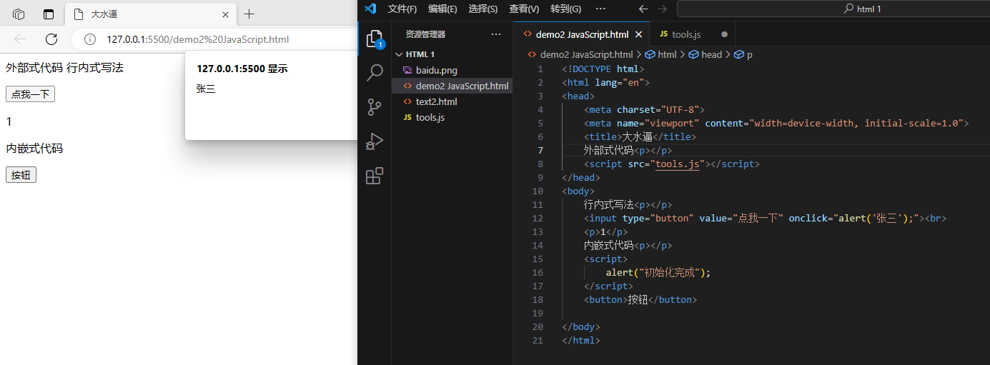This screenshot has height=365, width=990.
Task: Go back using VS Code navigation arrow
Action: pyautogui.click(x=643, y=9)
